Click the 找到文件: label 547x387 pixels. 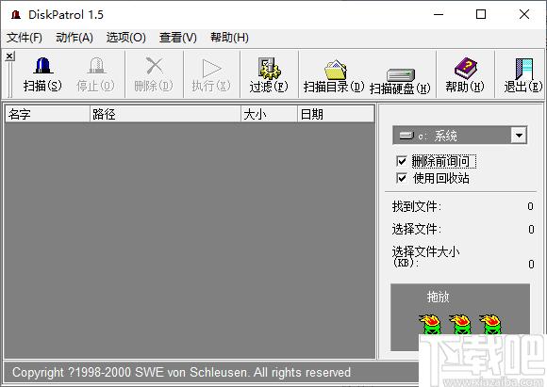417,206
